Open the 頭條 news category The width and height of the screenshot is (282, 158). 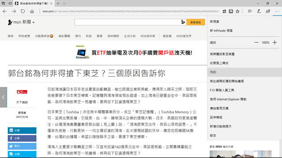(10, 36)
